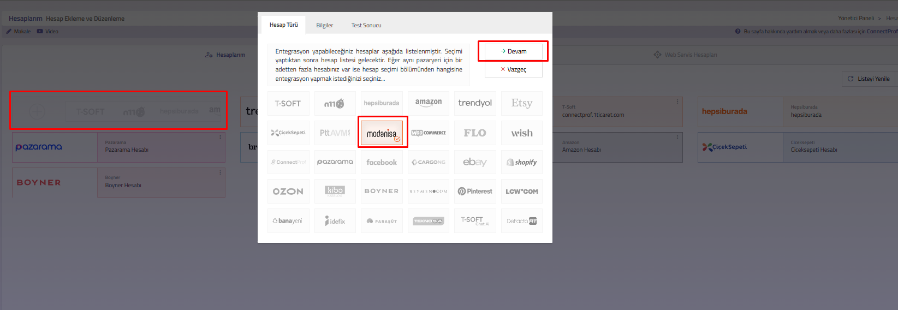
Task: Open the Pazarama Hesabı card options menu
Action: [x=221, y=137]
